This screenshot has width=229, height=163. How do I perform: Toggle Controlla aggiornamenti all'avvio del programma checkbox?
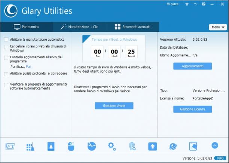coord(6,58)
